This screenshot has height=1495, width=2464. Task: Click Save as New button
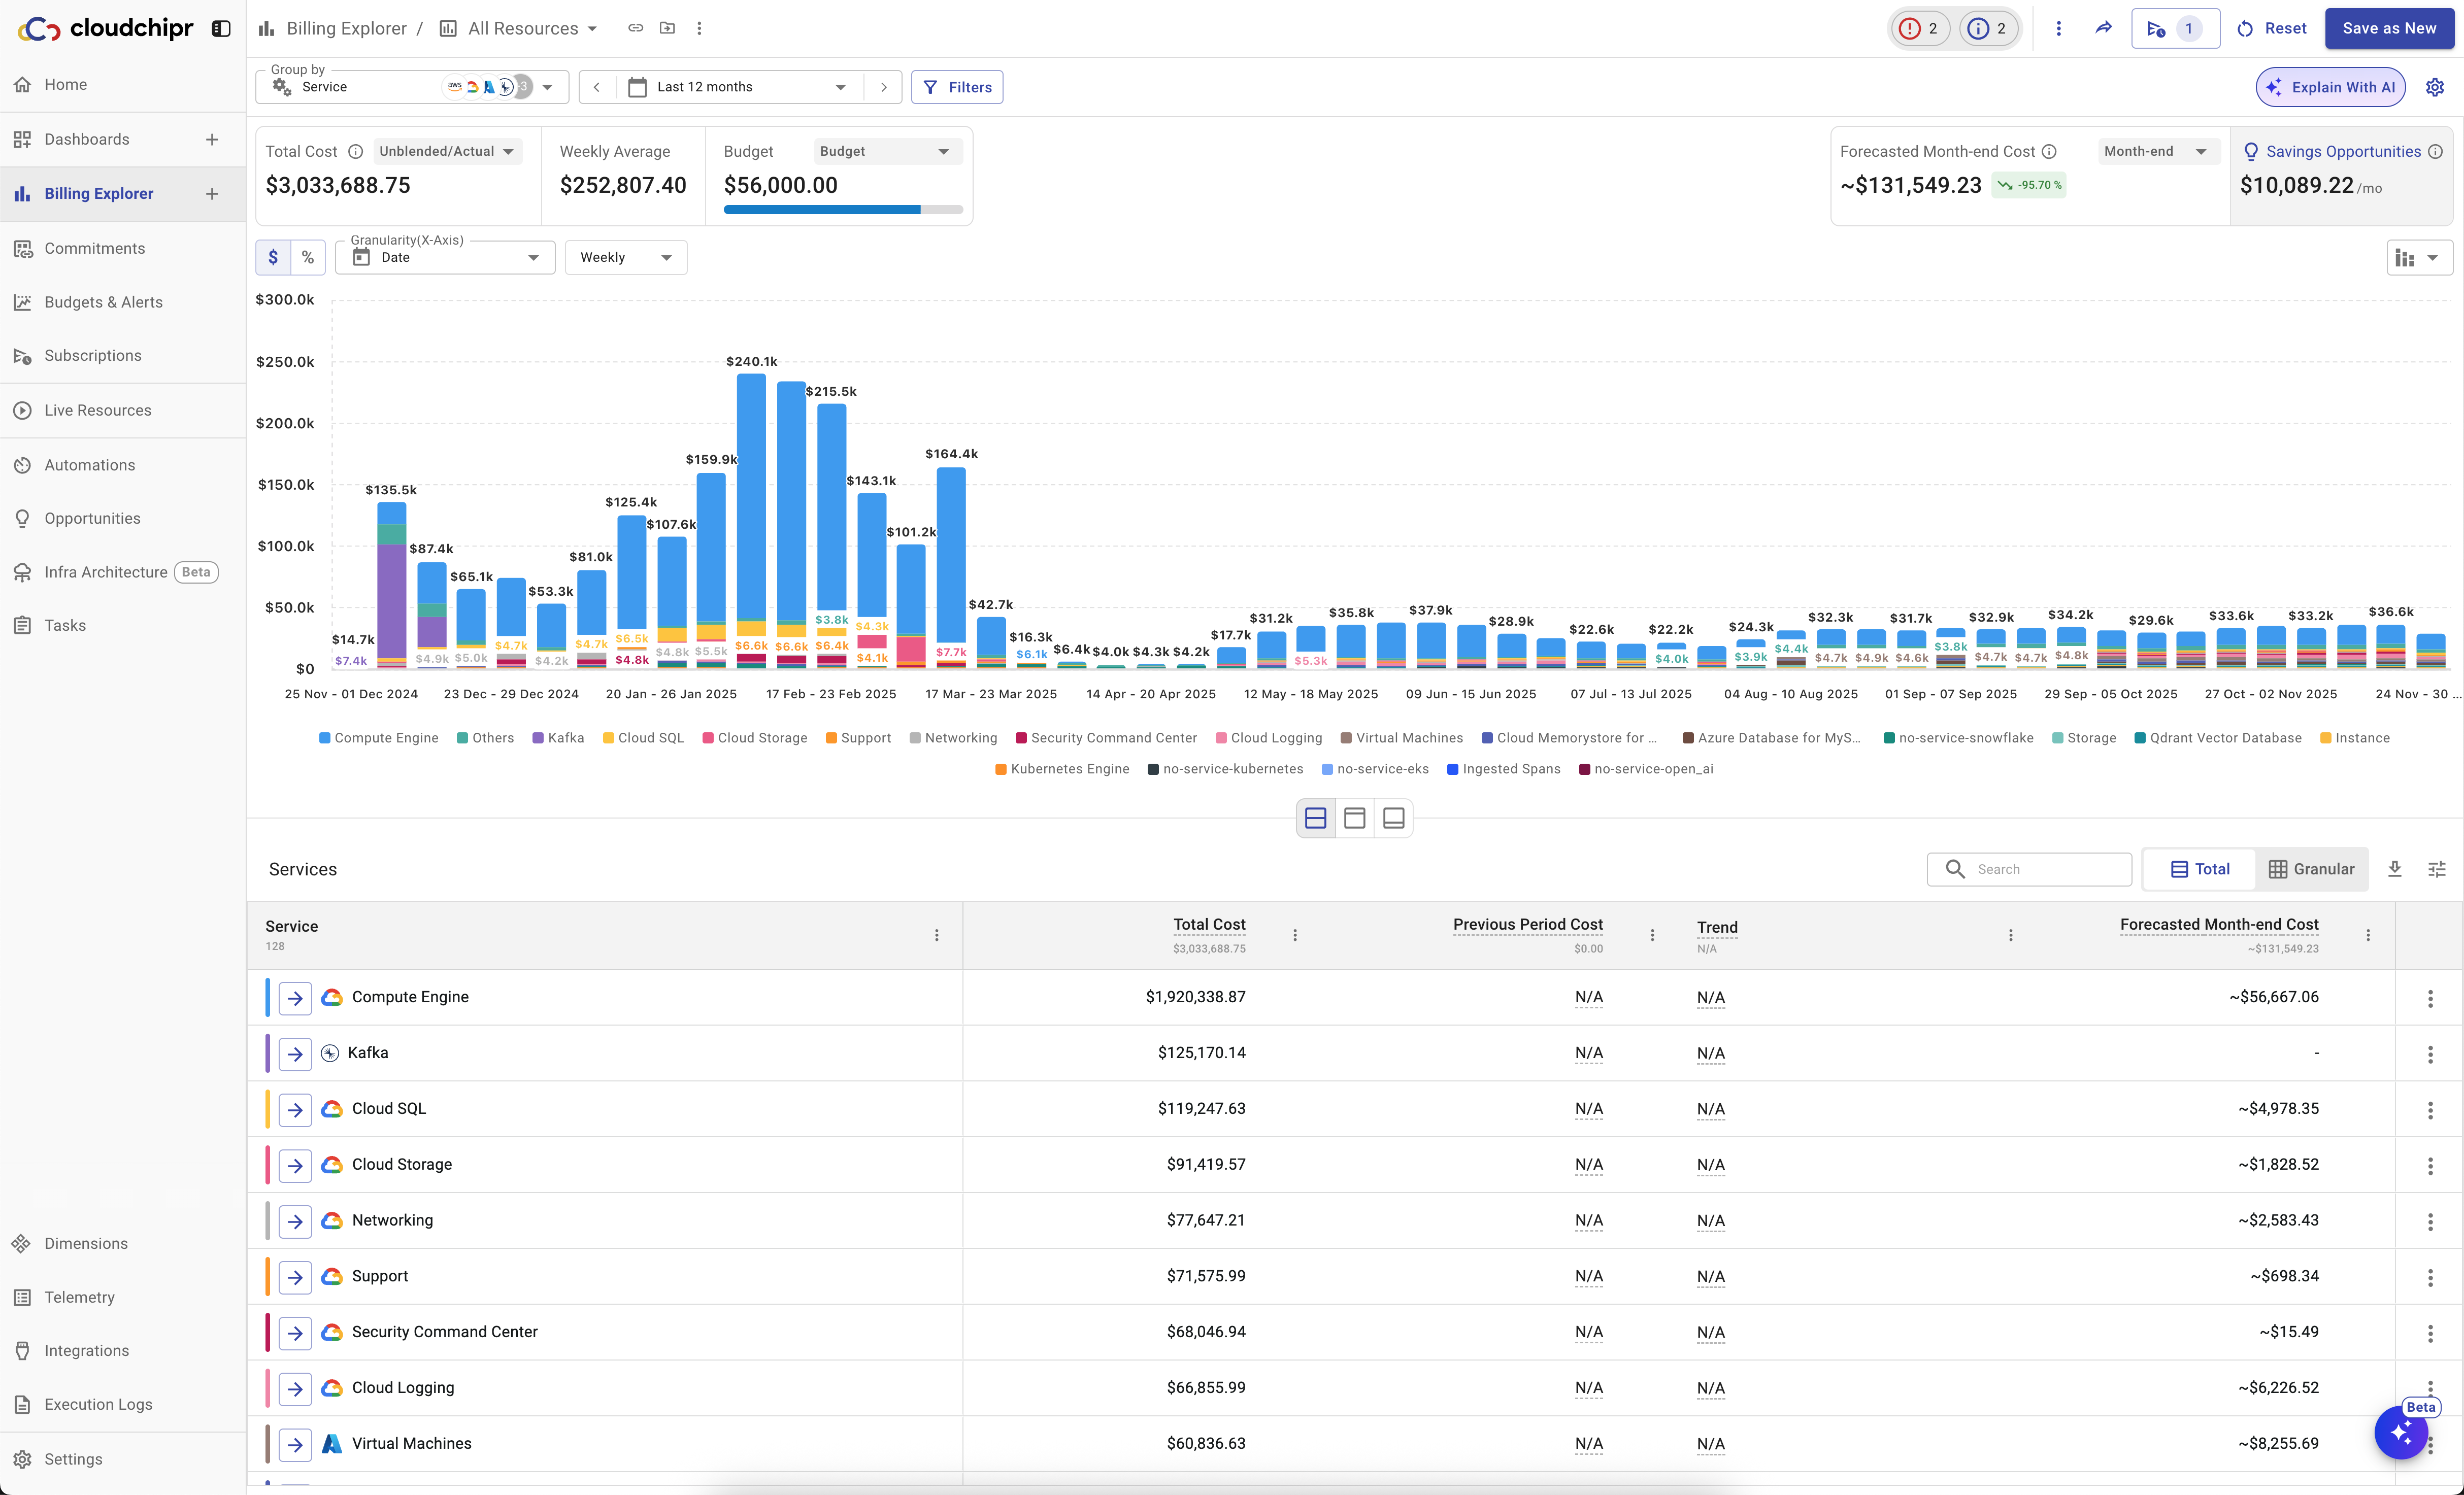tap(2388, 28)
